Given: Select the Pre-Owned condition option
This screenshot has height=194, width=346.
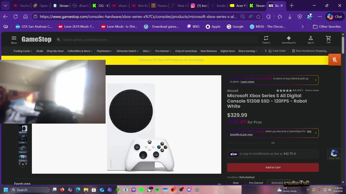Looking at the screenshot, I should pos(256,183).
